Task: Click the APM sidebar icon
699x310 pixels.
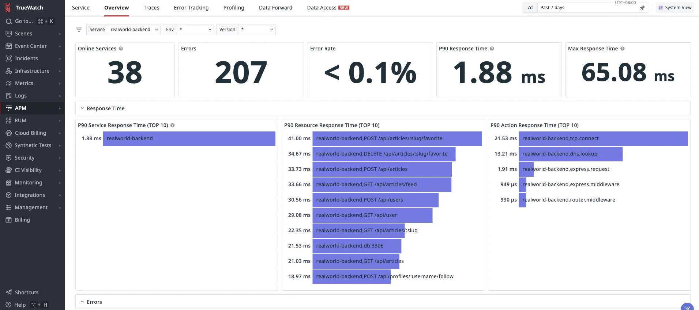Action: point(9,108)
